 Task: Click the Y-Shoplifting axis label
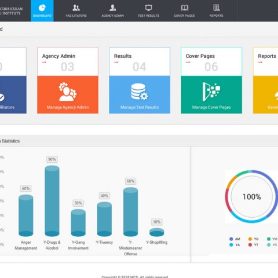(157, 242)
